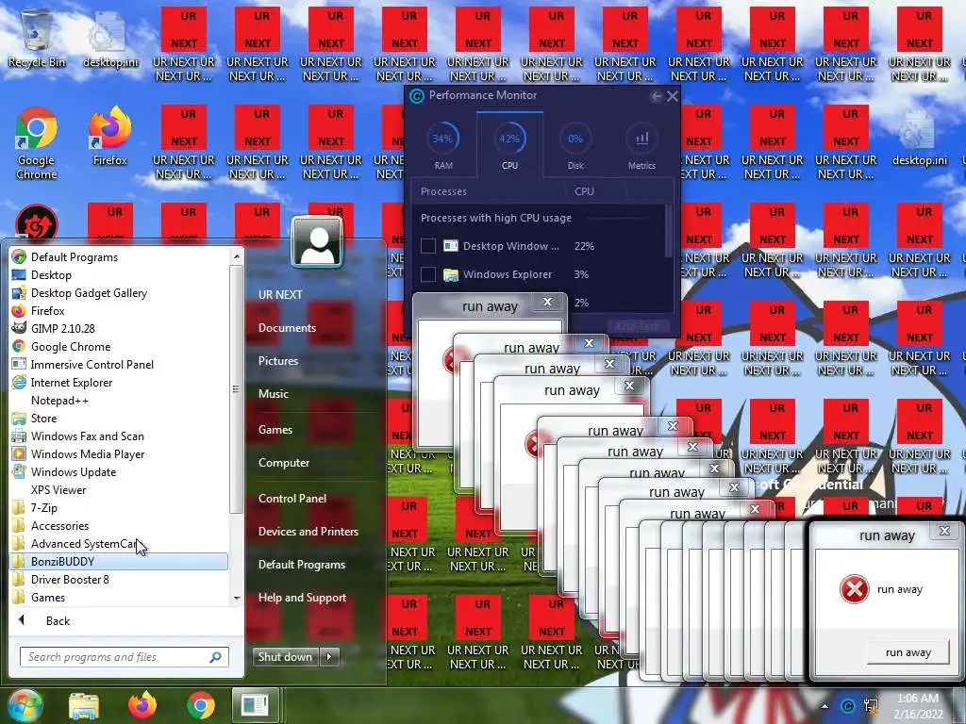Open Pictures from Start menu
This screenshot has height=724, width=966.
click(x=278, y=361)
